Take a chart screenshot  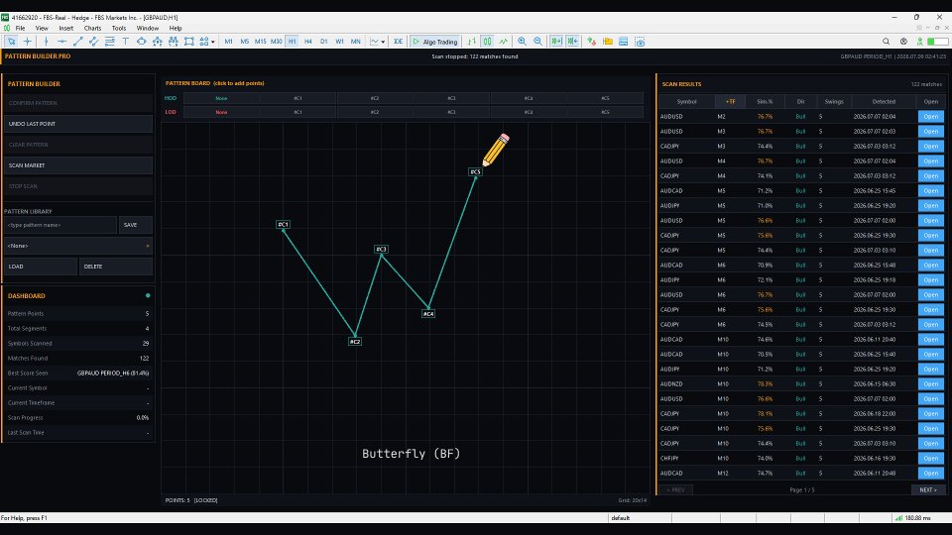click(640, 42)
